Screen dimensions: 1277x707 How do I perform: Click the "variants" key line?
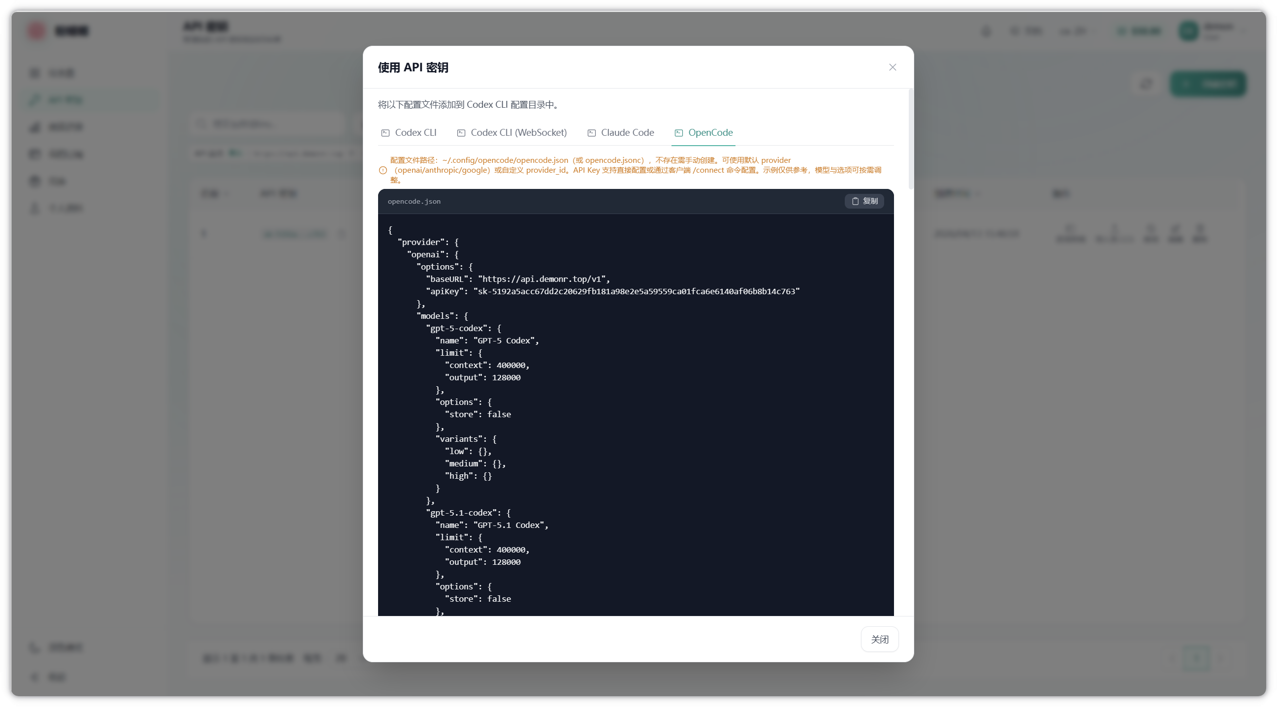pyautogui.click(x=466, y=439)
